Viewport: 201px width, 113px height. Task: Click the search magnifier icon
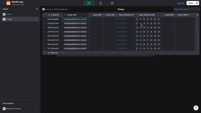click(176, 9)
